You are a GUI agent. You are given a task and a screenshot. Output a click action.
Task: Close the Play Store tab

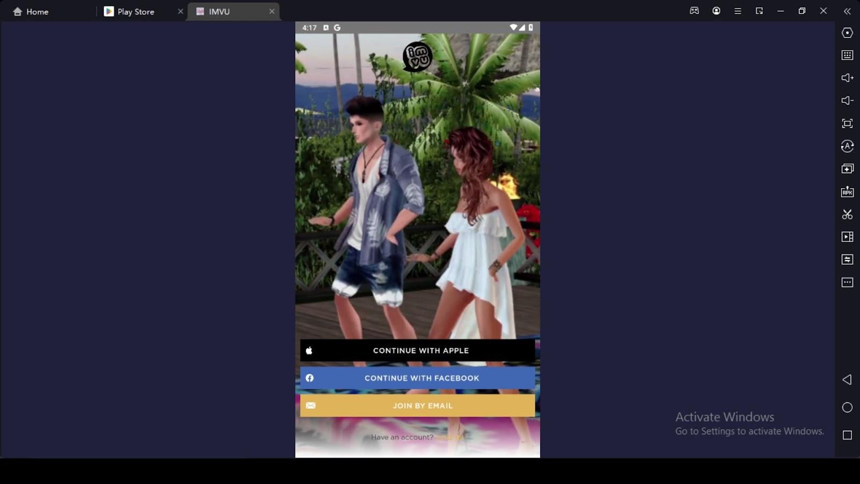[x=181, y=11]
